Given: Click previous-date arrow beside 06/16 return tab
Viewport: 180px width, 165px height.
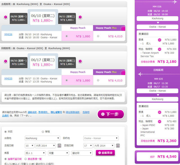Looking at the screenshot, I should click(6, 61).
